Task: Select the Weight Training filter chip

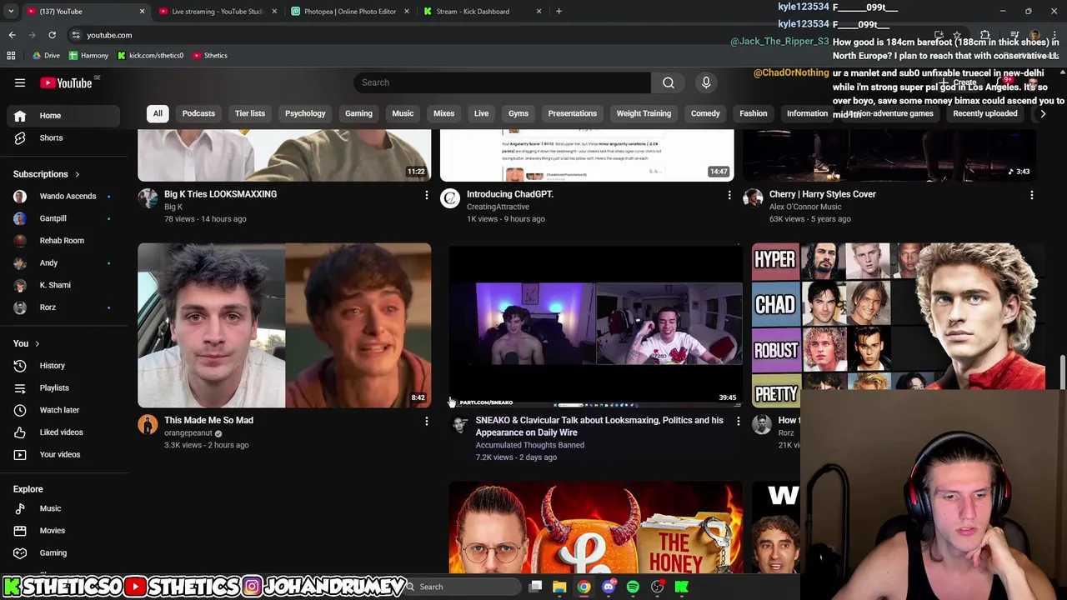Action: 644,113
